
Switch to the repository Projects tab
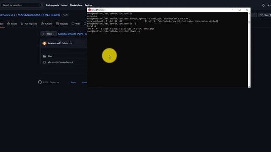click(x=62, y=24)
